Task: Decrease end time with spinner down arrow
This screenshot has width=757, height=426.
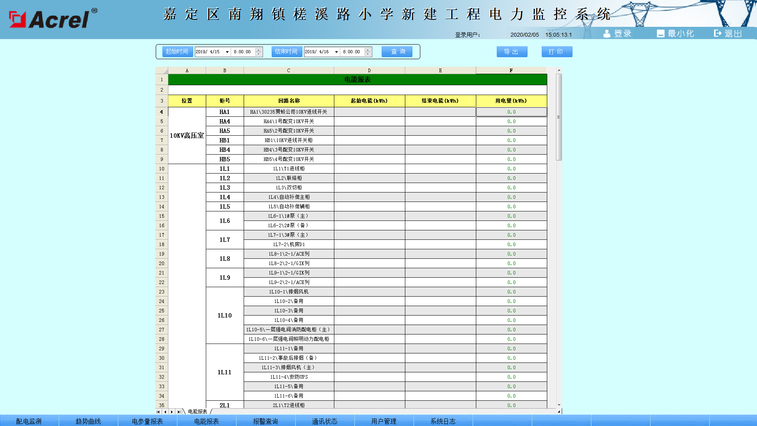Action: [x=368, y=54]
